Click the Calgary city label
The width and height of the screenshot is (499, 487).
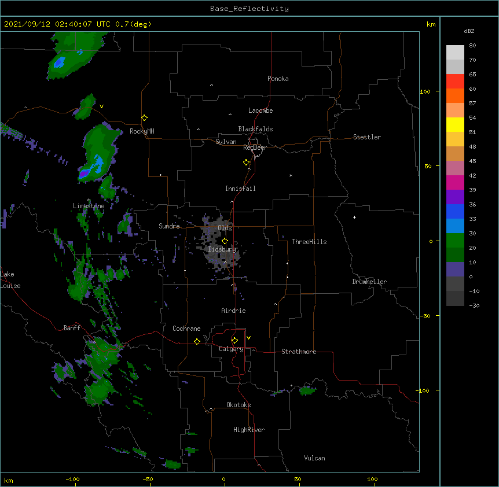[x=232, y=349]
